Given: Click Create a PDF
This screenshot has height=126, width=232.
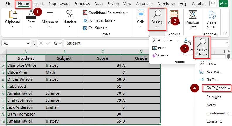Looking at the screenshot, I should [x=211, y=19].
